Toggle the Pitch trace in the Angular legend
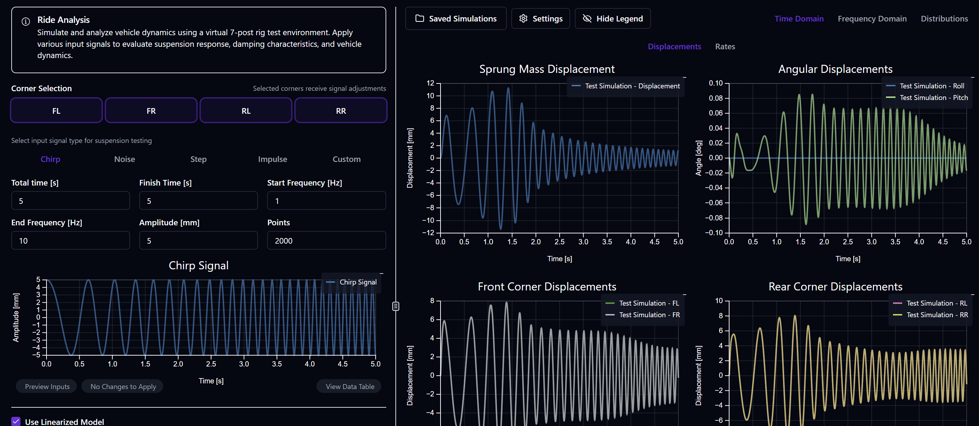Image resolution: width=979 pixels, height=426 pixels. point(933,98)
